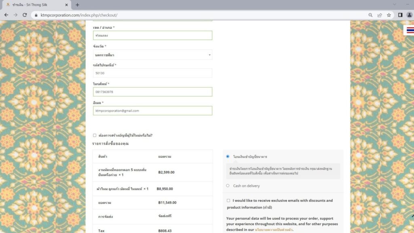This screenshot has width=414, height=233.
Task: Expand the province dropdown นครราชสีมา
Action: (152, 55)
